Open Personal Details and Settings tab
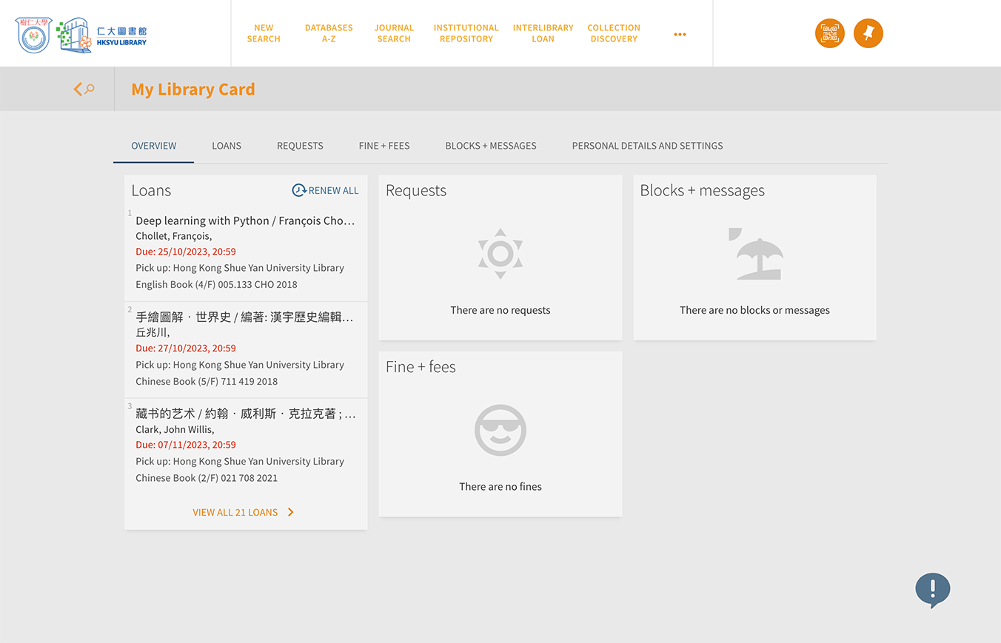The image size is (1001, 643). (x=647, y=146)
